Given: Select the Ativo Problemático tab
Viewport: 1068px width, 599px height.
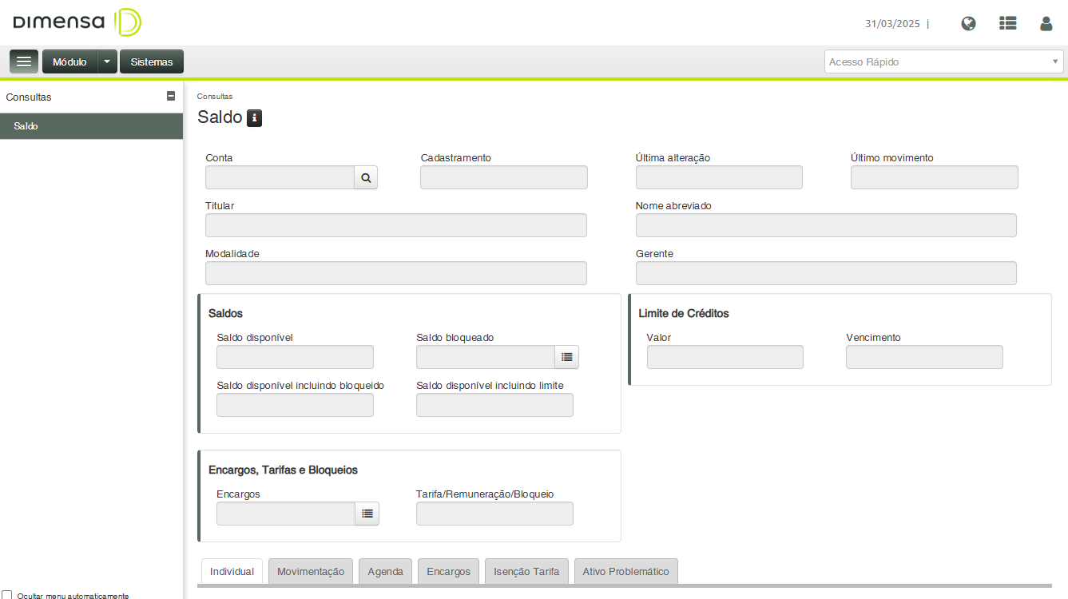Looking at the screenshot, I should point(625,572).
